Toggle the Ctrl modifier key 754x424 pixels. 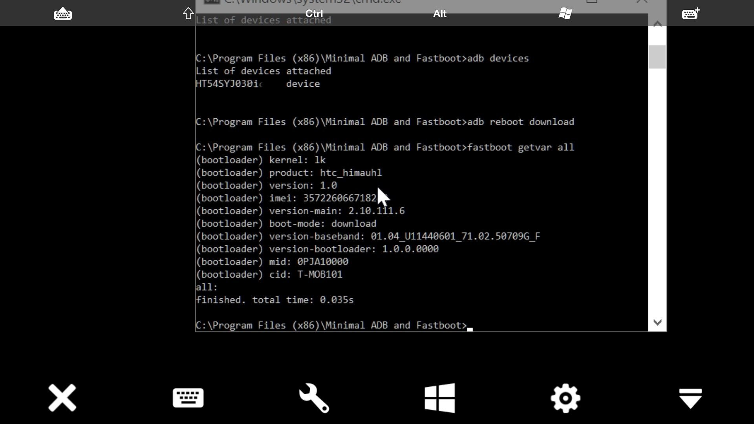(314, 13)
